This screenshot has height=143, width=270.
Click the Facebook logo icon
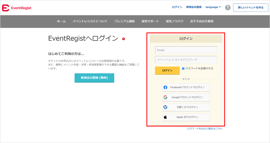[165, 87]
